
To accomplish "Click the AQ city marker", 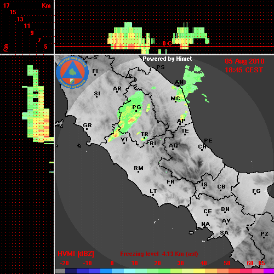I will tap(173, 149).
